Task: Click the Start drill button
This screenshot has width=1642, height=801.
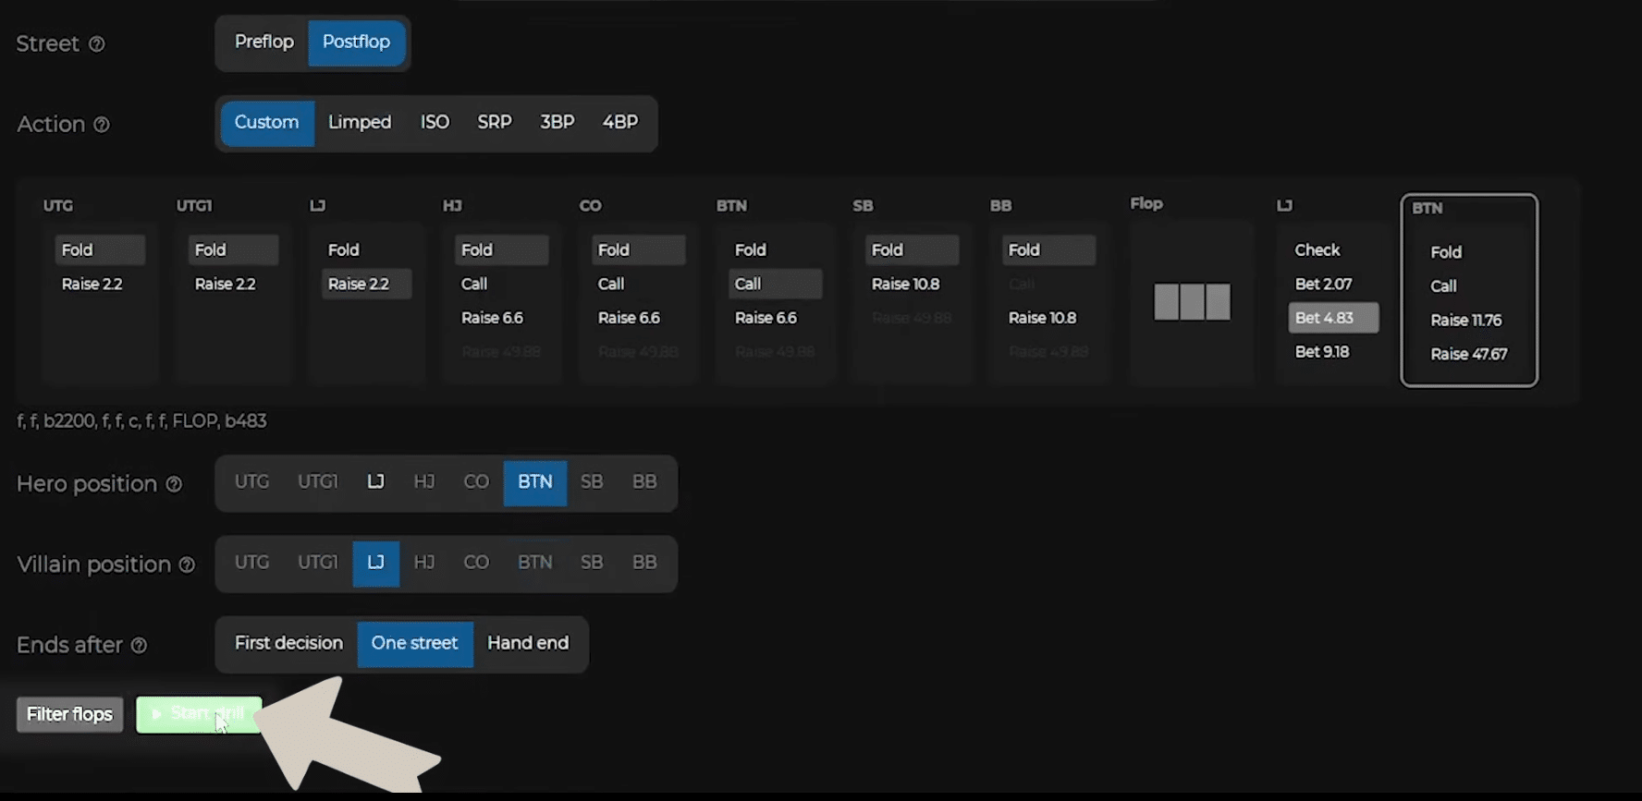Action: coord(199,714)
